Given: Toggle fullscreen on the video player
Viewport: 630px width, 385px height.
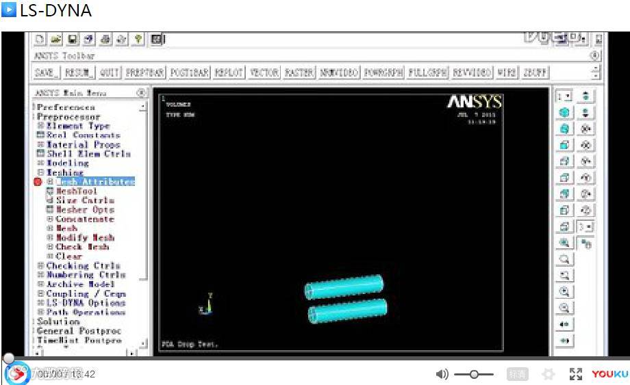Looking at the screenshot, I should click(575, 374).
